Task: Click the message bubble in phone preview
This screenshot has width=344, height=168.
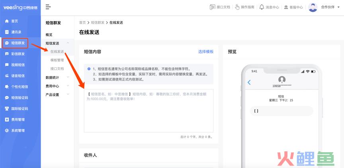Action: coord(281,111)
